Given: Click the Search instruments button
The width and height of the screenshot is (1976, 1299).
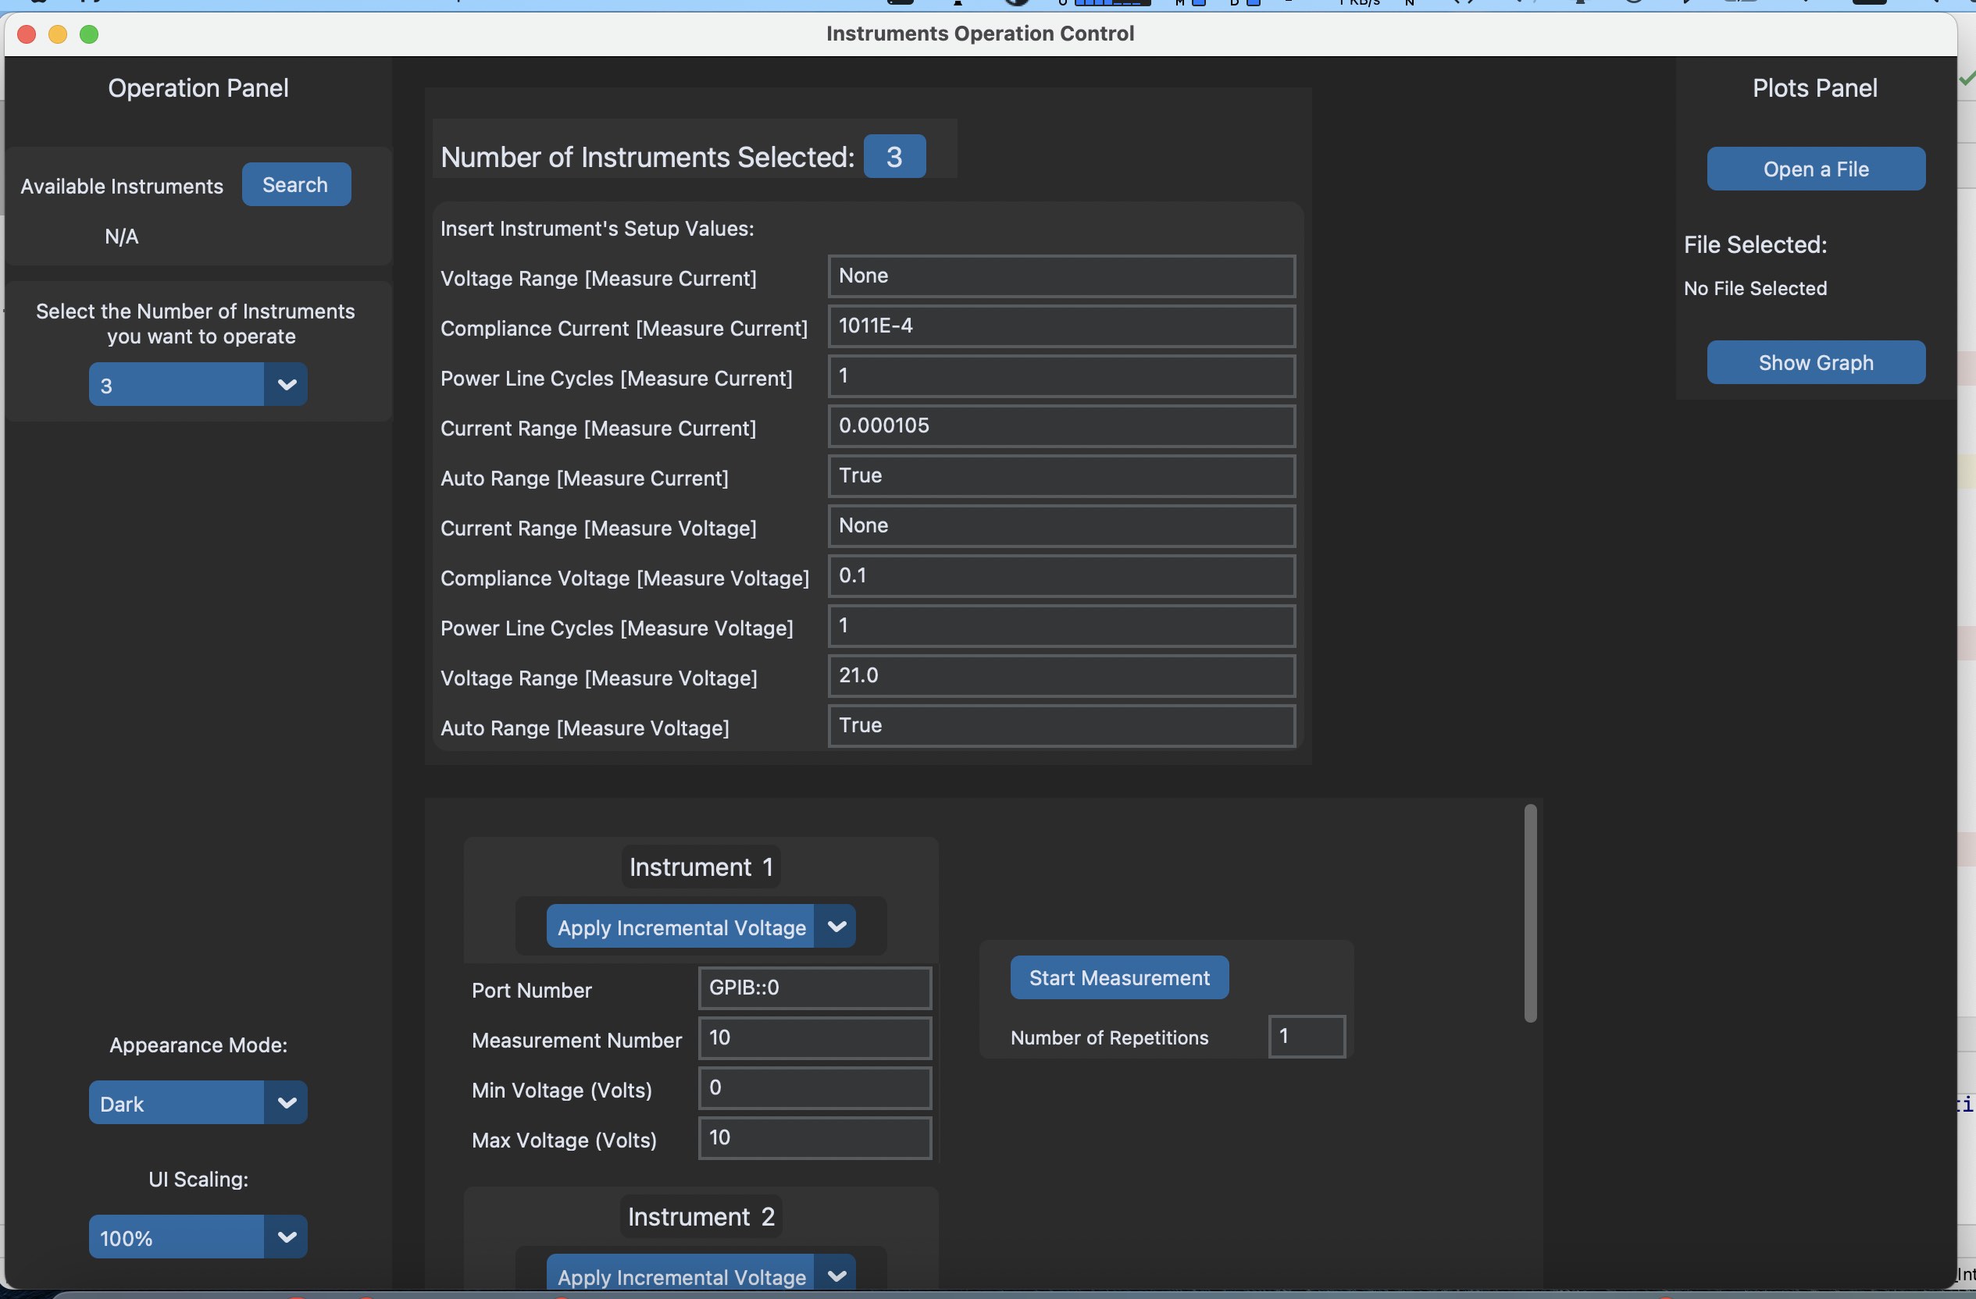Looking at the screenshot, I should pyautogui.click(x=295, y=184).
